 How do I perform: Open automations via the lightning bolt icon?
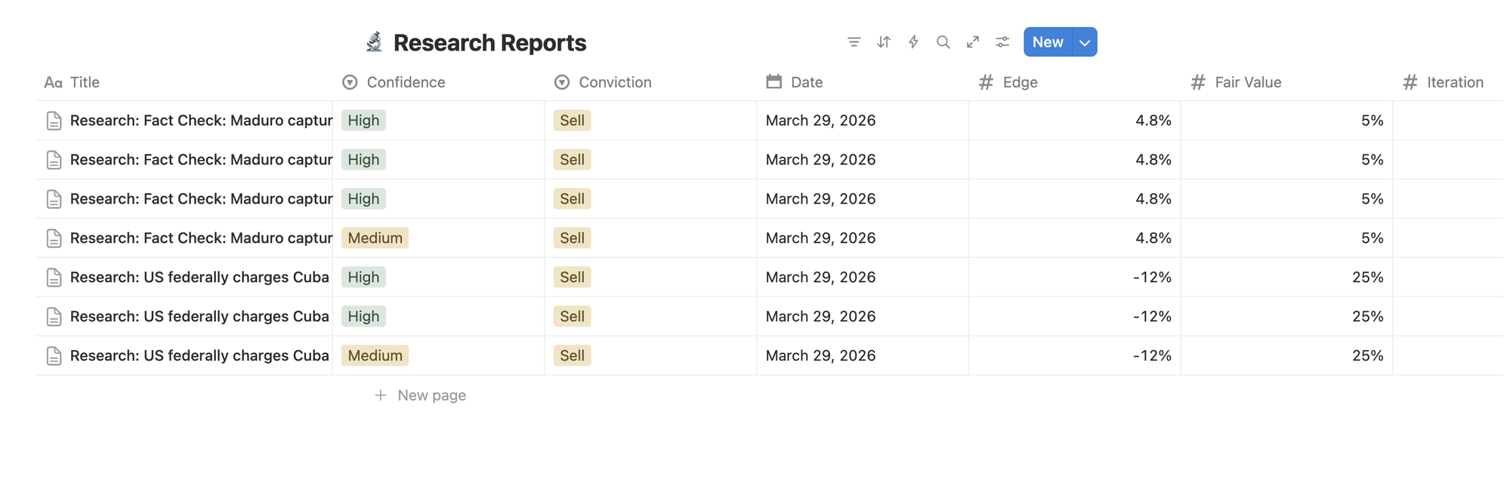pyautogui.click(x=913, y=42)
